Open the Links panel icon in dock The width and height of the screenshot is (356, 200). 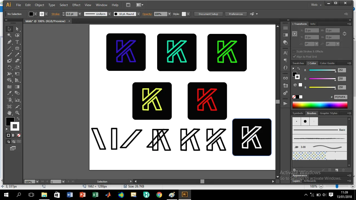(285, 78)
